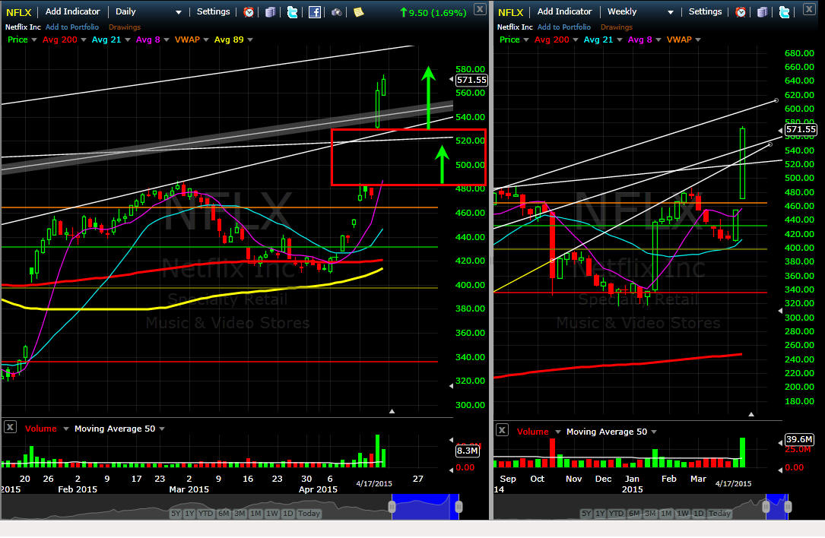Expand Avg 200 options in Weekly chart
Screen dimensions: 825x538
[x=576, y=40]
